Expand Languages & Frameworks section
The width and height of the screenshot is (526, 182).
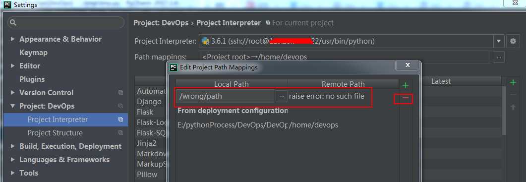12,160
